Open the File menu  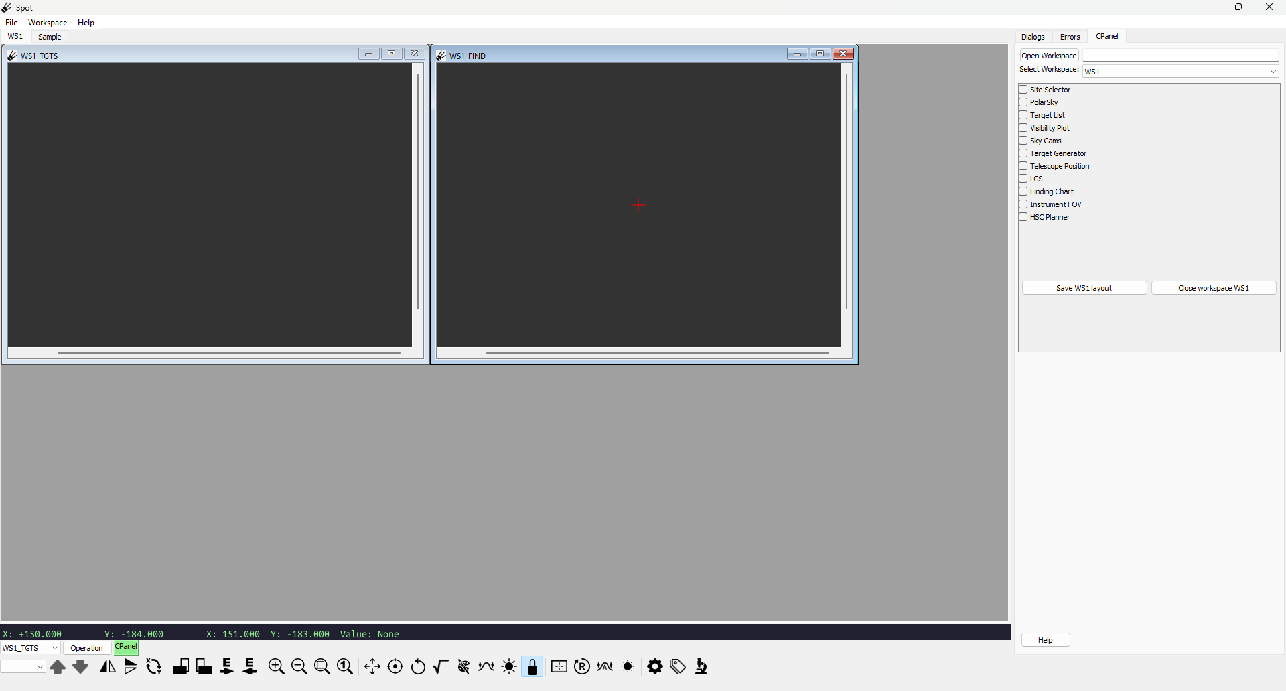(11, 23)
